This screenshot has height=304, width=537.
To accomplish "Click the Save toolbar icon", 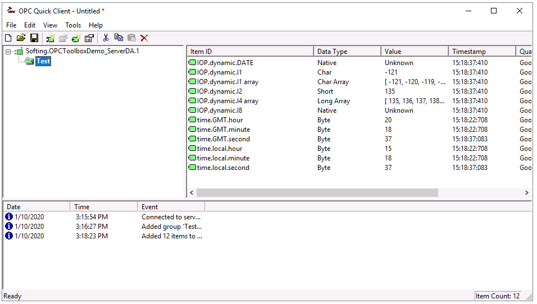I will 34,38.
